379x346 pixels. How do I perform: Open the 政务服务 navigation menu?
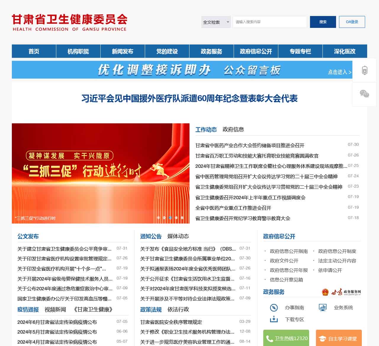pos(211,51)
